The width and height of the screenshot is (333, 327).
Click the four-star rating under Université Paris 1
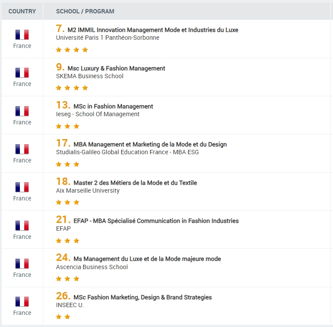pos(72,50)
